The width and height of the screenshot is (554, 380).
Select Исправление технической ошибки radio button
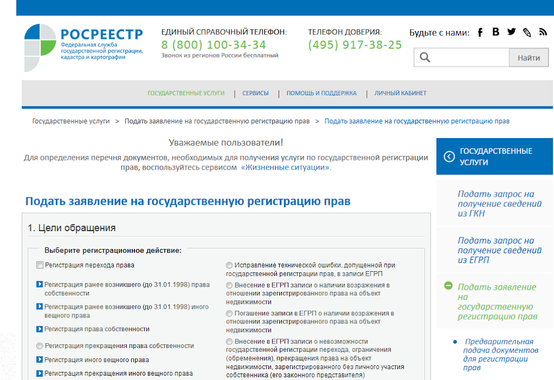click(x=229, y=265)
